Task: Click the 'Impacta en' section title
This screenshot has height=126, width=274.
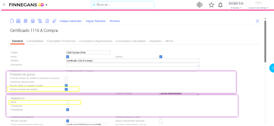Action: (18, 98)
